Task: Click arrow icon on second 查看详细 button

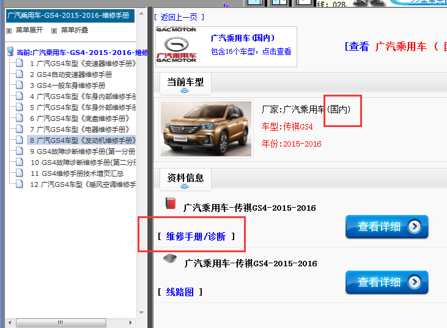Action: (414, 282)
